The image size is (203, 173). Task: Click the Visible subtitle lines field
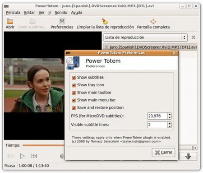pyautogui.click(x=157, y=125)
